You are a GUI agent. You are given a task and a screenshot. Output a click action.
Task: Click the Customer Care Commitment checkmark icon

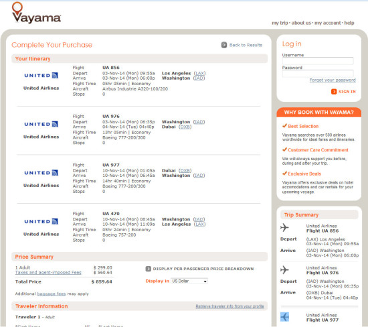tap(284, 149)
